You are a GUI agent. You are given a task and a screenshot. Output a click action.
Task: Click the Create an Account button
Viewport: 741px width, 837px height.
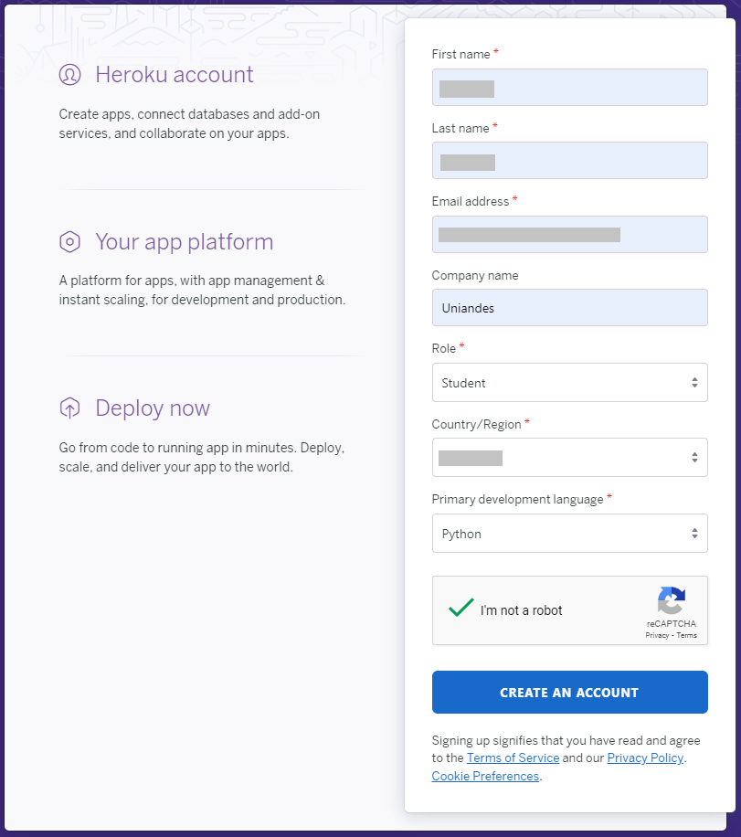tap(569, 693)
